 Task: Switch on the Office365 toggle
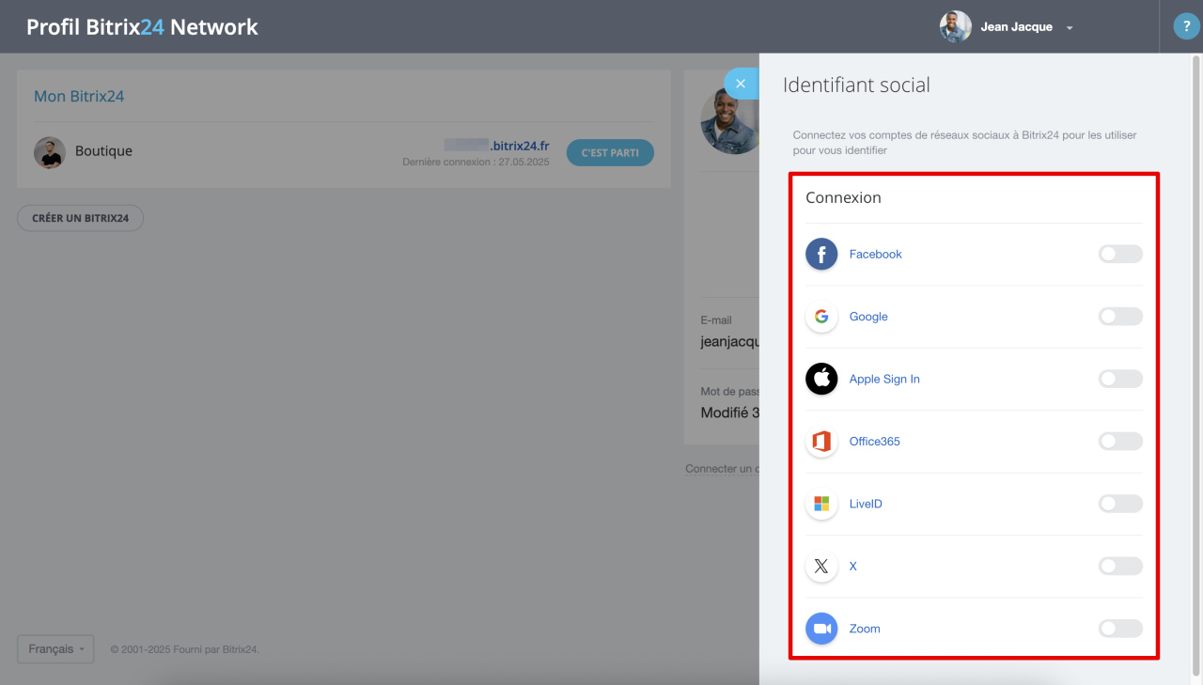coord(1120,442)
